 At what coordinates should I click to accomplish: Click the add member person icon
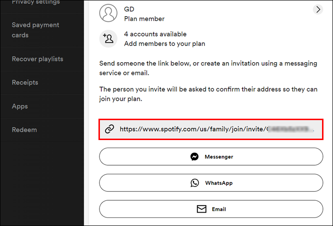108,38
